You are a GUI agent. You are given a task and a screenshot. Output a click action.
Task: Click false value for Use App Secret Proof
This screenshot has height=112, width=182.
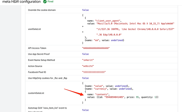click(85, 54)
